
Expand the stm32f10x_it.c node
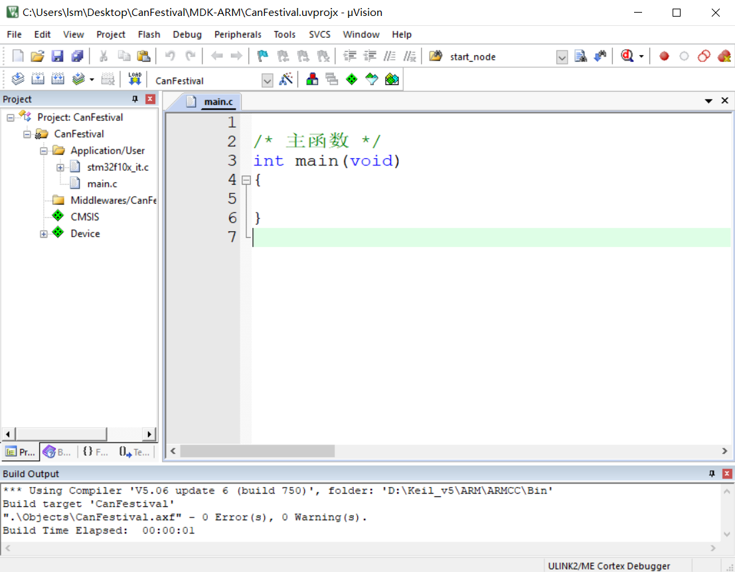(x=60, y=167)
